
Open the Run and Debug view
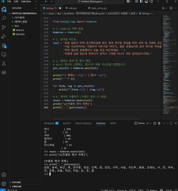tap(4, 36)
